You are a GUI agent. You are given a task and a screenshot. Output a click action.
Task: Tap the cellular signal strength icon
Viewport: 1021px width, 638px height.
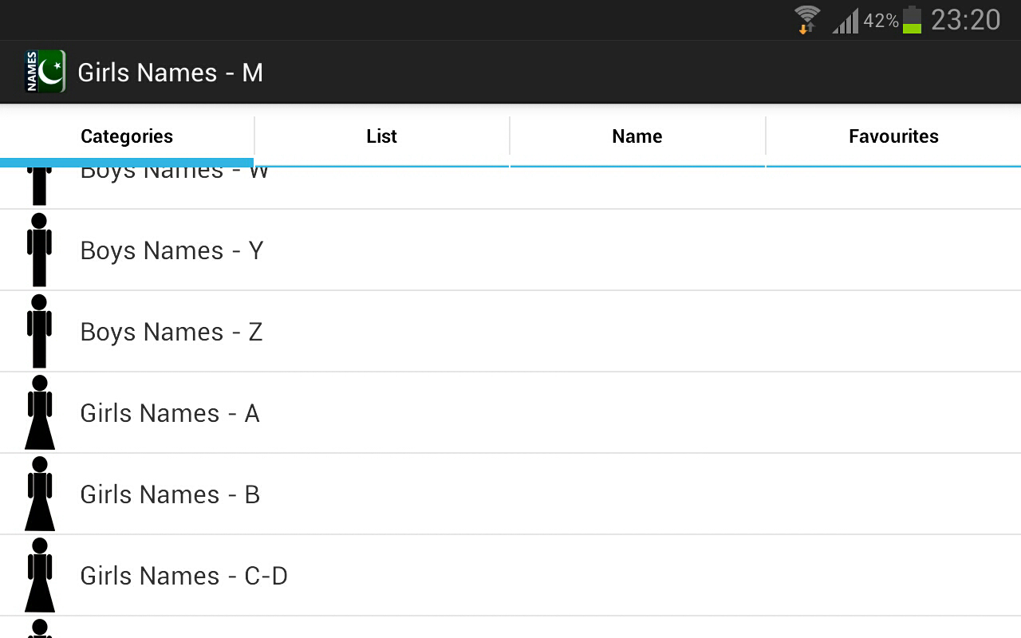846,21
